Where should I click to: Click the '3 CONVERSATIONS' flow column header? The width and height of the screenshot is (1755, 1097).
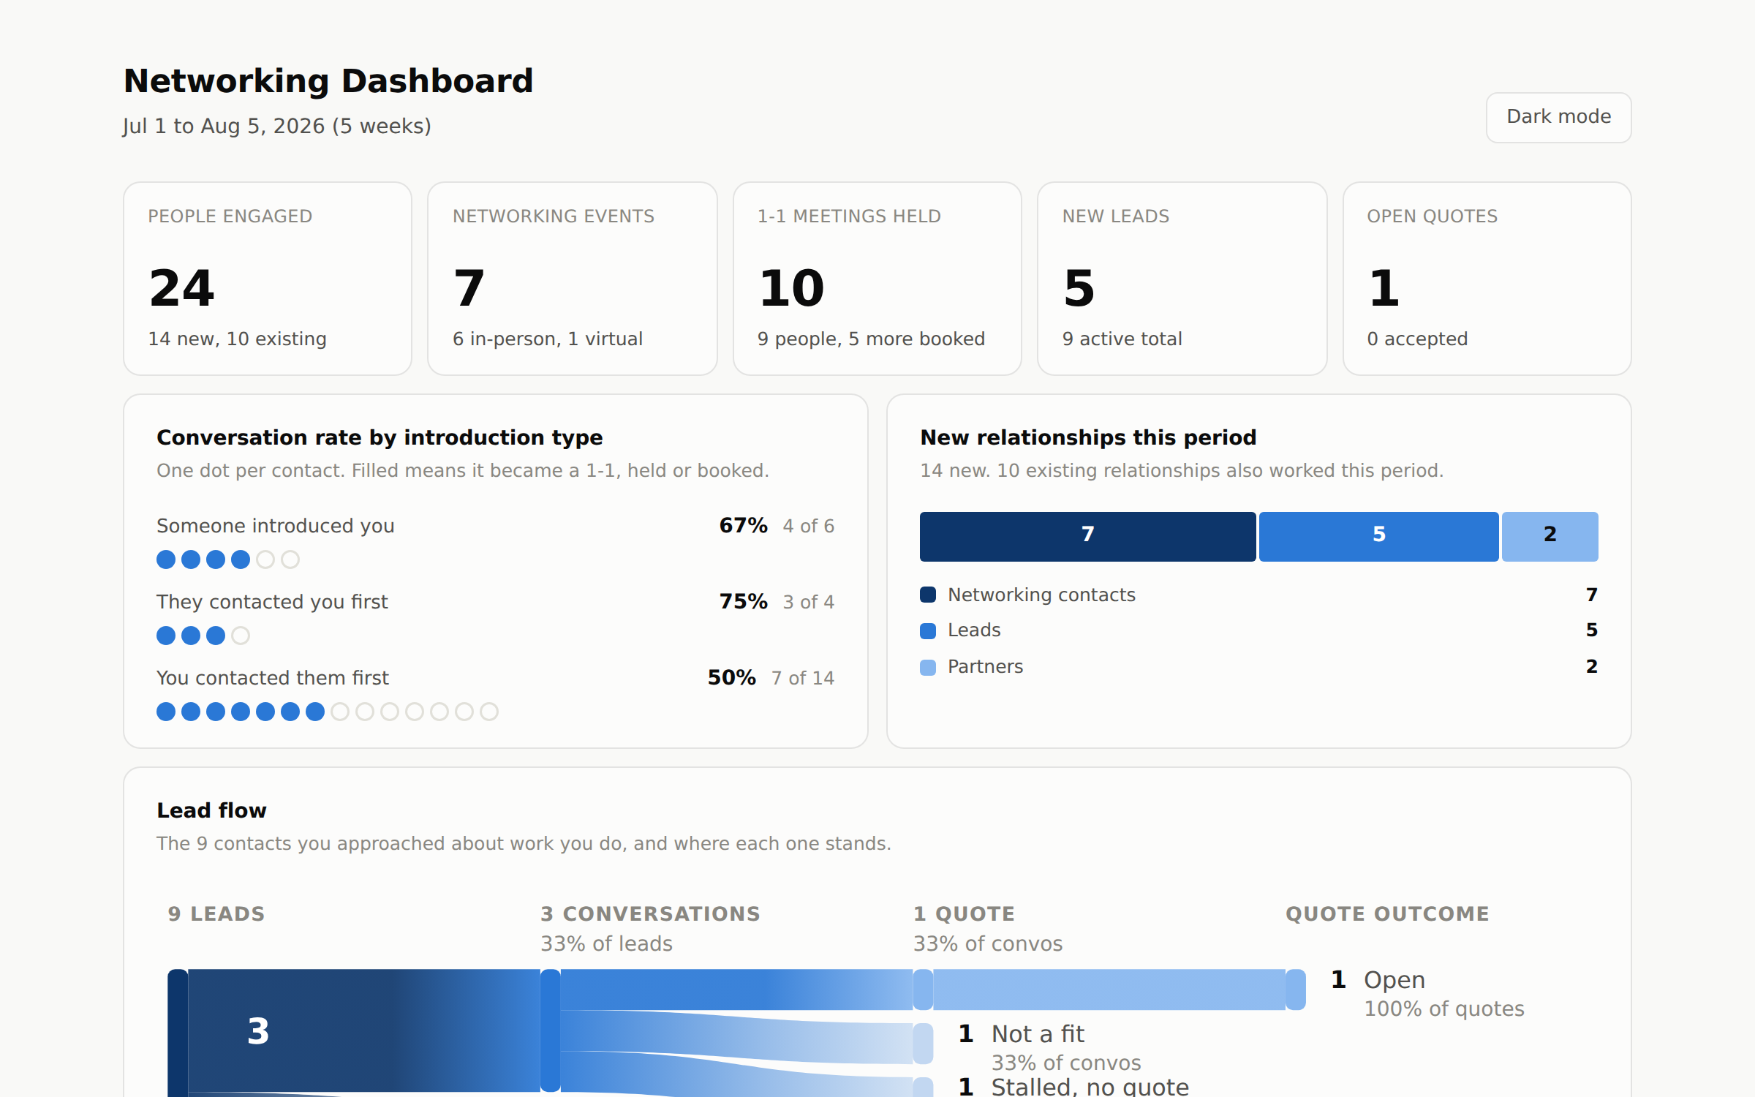tap(650, 913)
